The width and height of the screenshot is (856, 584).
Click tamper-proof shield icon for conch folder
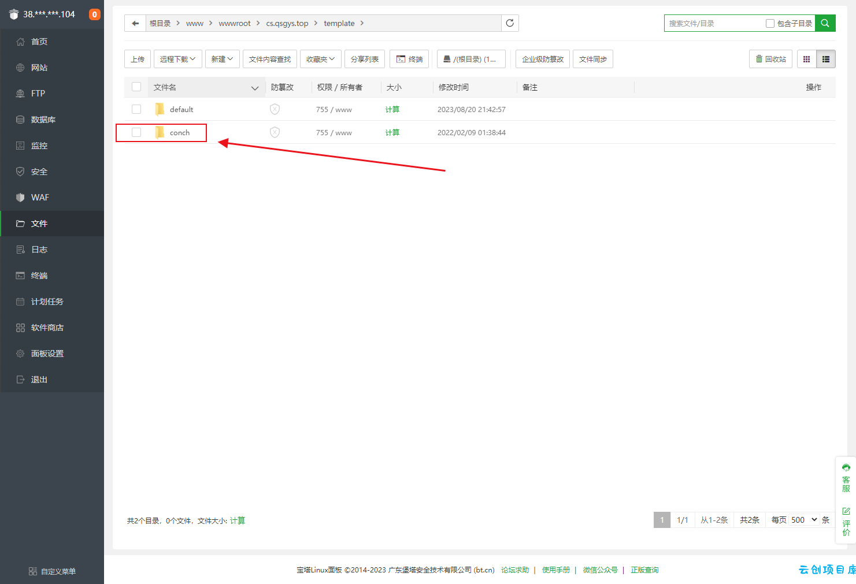click(275, 132)
